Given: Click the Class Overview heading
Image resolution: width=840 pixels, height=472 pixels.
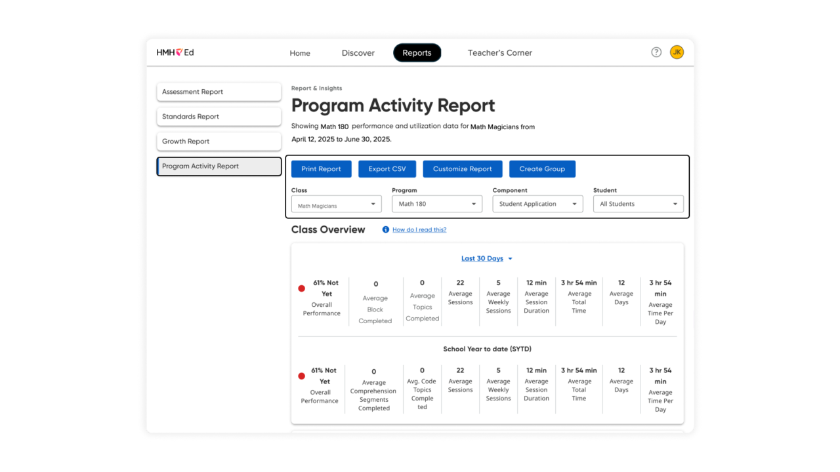Looking at the screenshot, I should [328, 229].
